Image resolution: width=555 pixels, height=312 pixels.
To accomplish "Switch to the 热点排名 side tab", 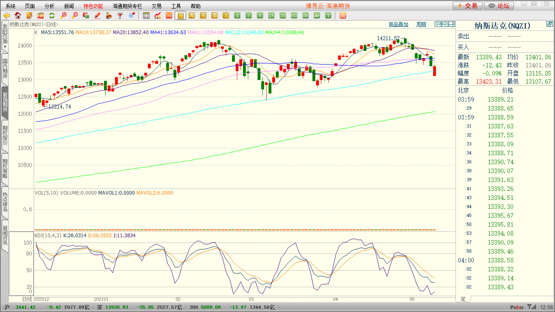I will coord(5,202).
